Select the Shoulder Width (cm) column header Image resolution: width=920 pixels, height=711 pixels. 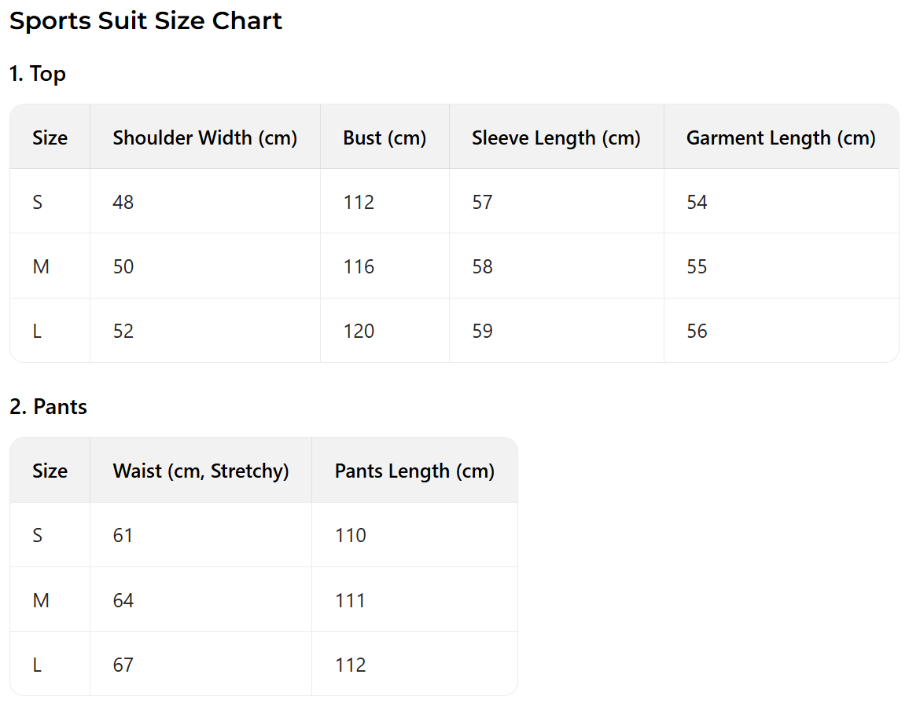pyautogui.click(x=204, y=137)
